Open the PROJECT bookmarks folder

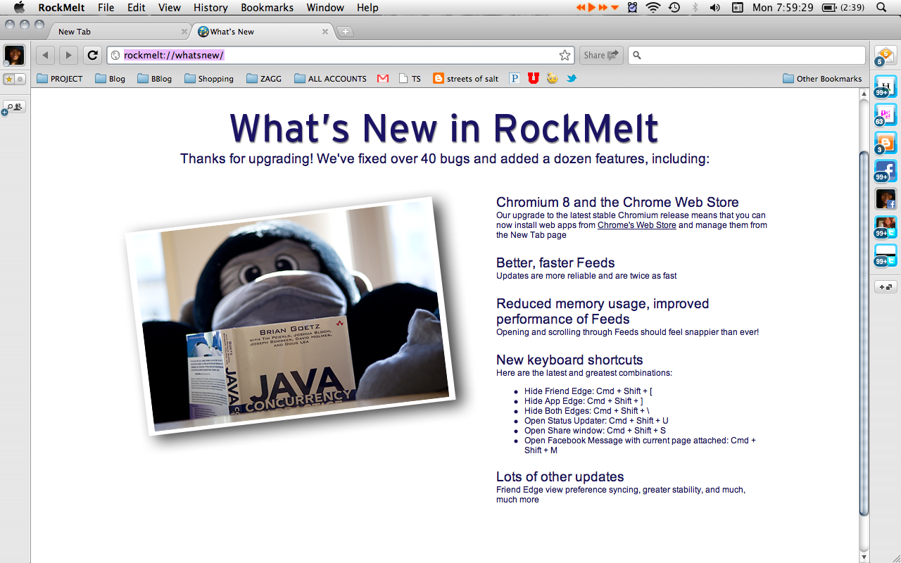pyautogui.click(x=60, y=79)
